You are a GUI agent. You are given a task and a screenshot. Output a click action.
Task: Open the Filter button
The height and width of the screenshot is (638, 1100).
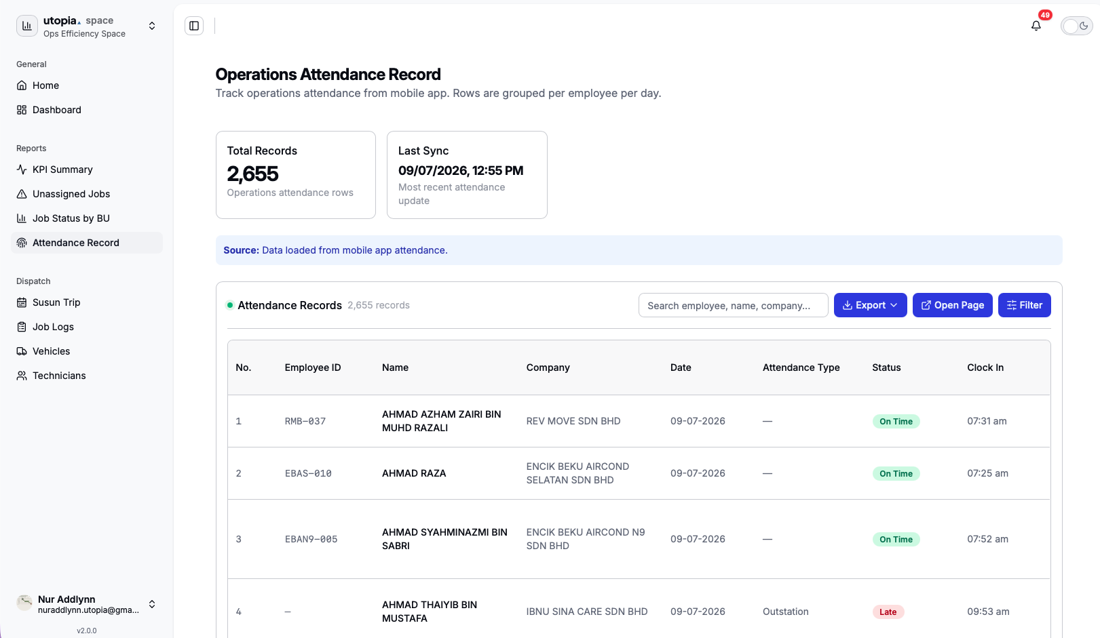1024,305
